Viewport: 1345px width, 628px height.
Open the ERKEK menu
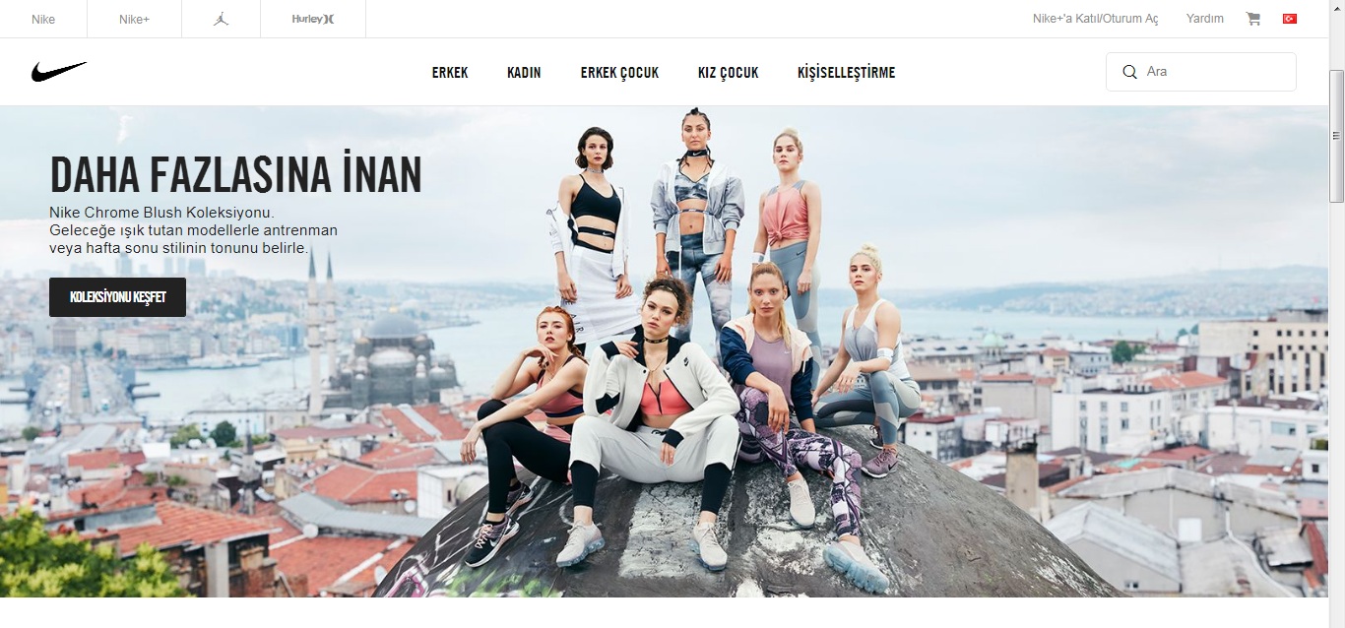(x=450, y=73)
